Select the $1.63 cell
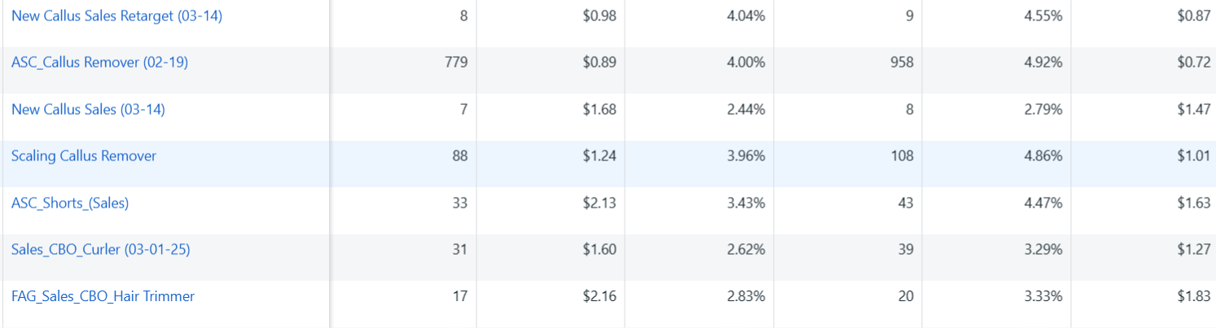Image resolution: width=1216 pixels, height=328 pixels. (x=1193, y=203)
